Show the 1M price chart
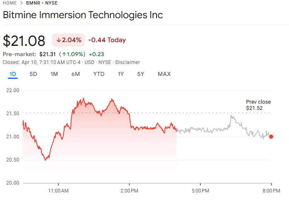289x202 pixels. (54, 74)
